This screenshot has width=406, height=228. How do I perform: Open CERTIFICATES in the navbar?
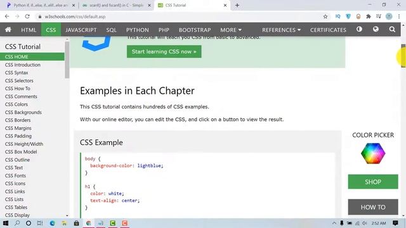(x=328, y=30)
